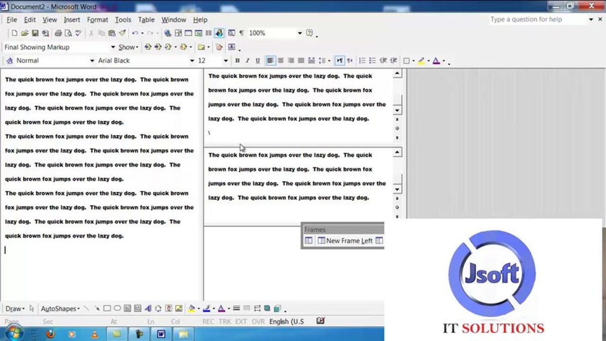Viewport: 606px width, 341px height.
Task: Insert a picture from the Drawing toolbar
Action: pos(179,309)
